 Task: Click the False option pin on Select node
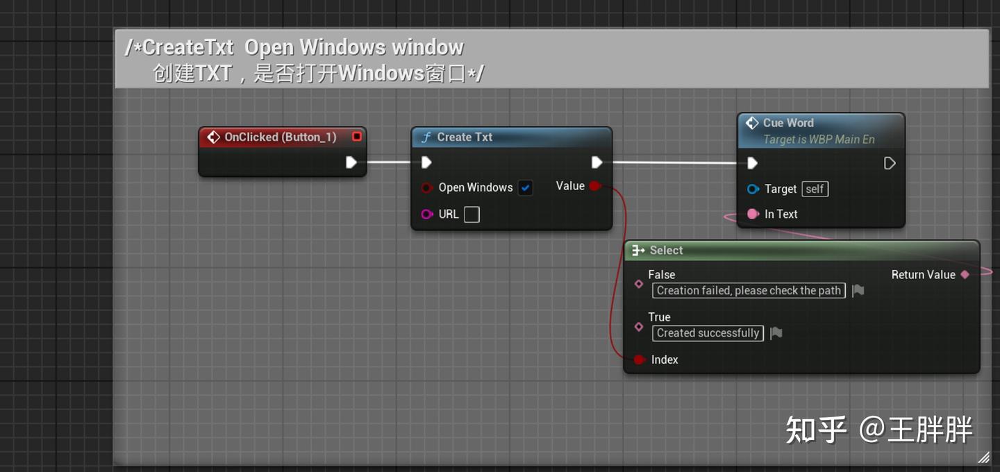click(639, 284)
